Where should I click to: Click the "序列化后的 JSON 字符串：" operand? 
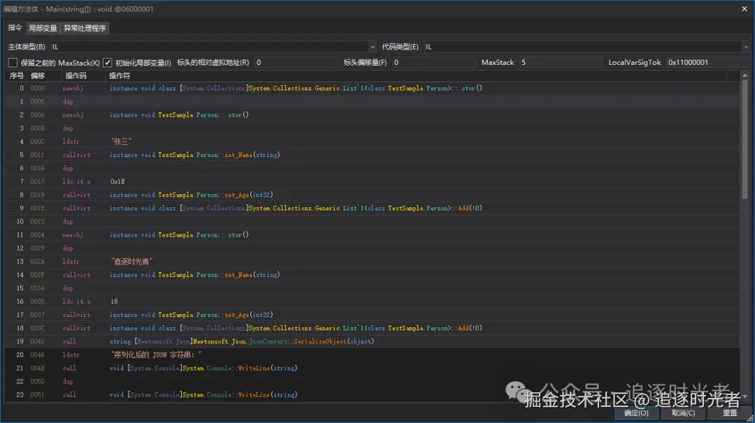point(155,355)
